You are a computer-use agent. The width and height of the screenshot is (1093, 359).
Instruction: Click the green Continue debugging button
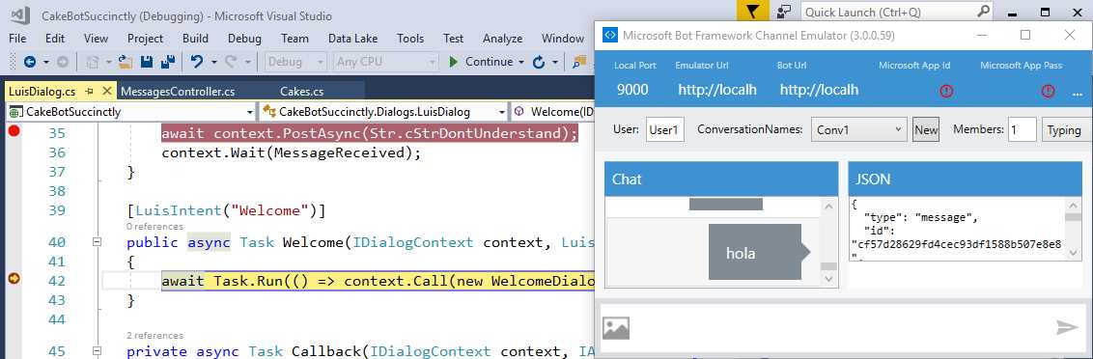point(481,62)
